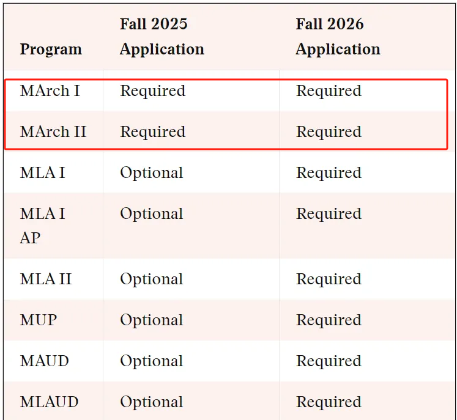The image size is (457, 420).
Task: Click the Fall 2025 Application header
Action: point(162,37)
